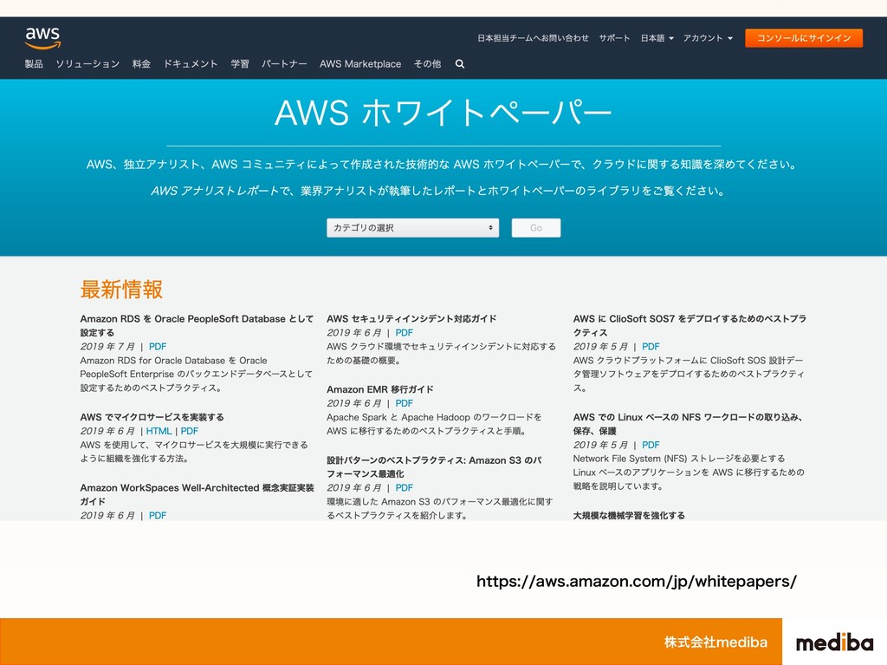
Task: Click 株式会社mediba footer text
Action: [x=715, y=642]
